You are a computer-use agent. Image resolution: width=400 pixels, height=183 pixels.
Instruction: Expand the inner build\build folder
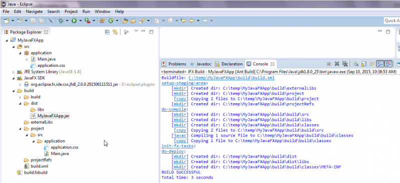point(20,97)
